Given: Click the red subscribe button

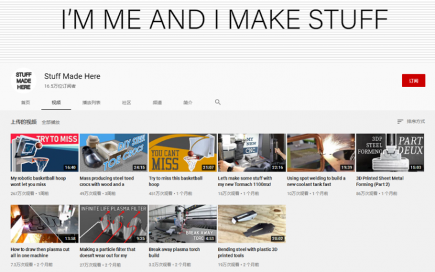Looking at the screenshot, I should pos(413,81).
